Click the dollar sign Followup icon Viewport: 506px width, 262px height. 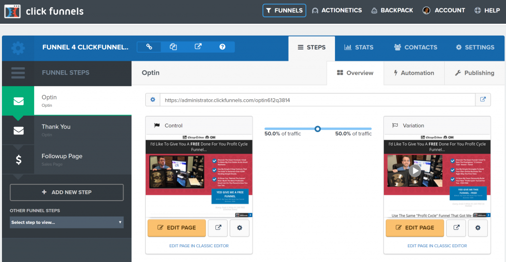(x=18, y=160)
